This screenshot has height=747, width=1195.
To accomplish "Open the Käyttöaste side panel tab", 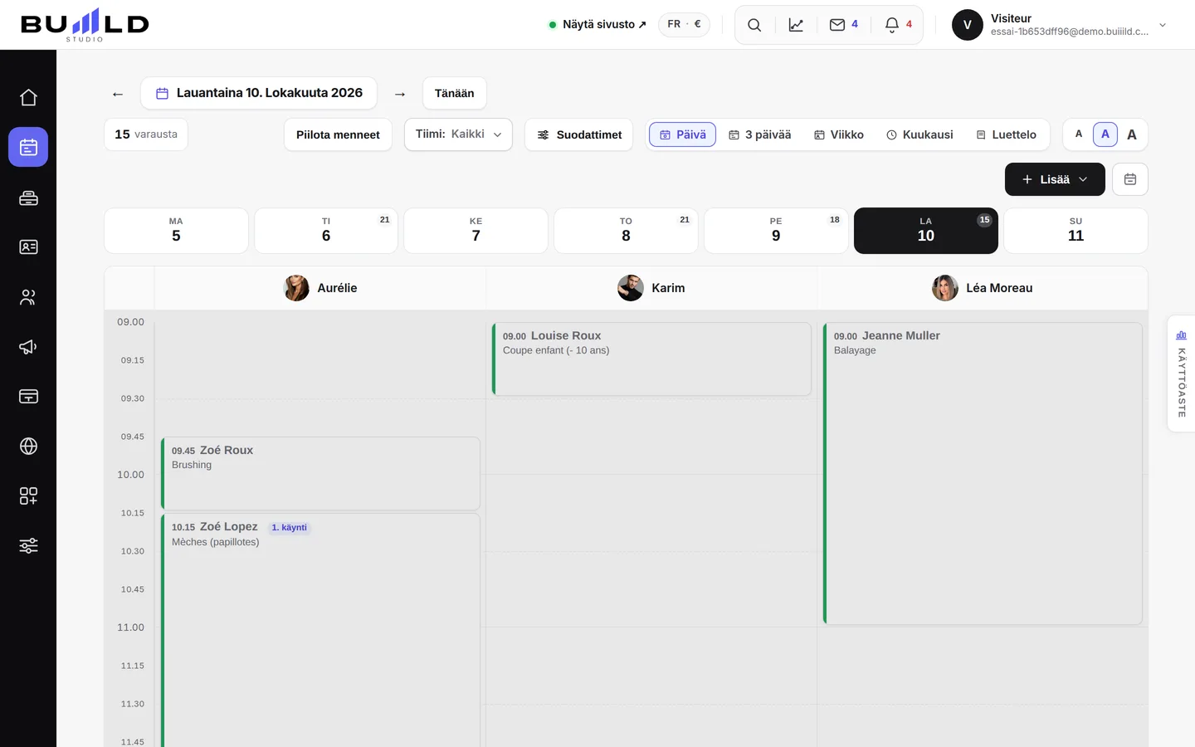I will click(1181, 373).
